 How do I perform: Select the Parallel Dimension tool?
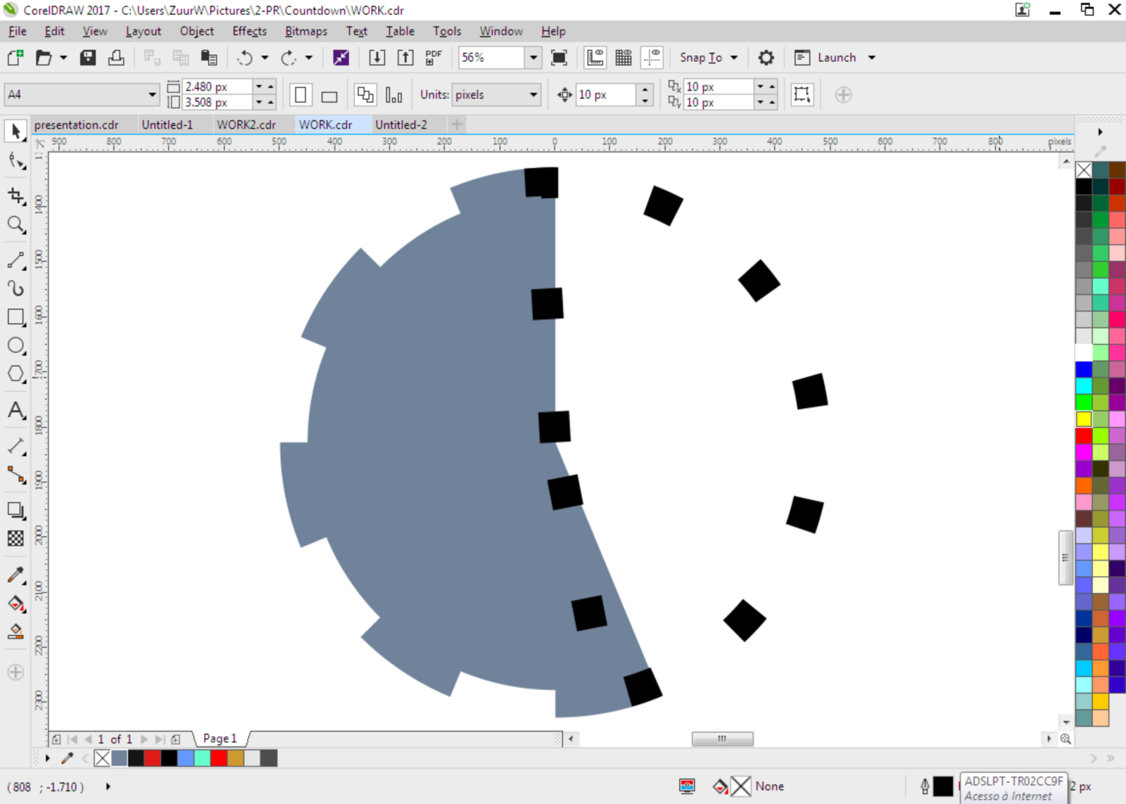click(15, 446)
